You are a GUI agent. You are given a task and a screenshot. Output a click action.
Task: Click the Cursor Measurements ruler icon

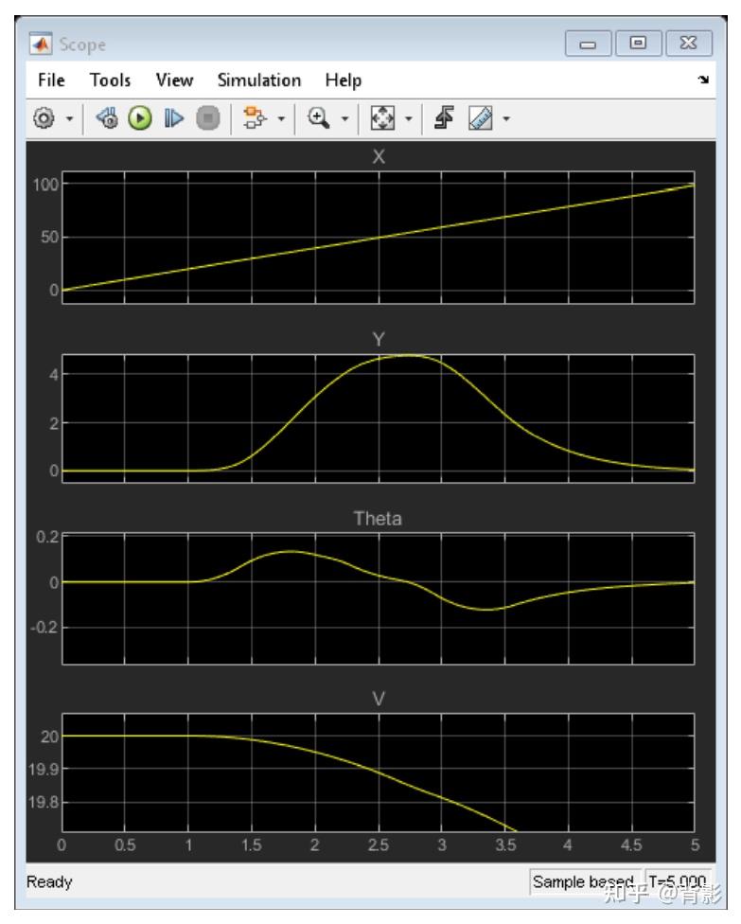481,117
